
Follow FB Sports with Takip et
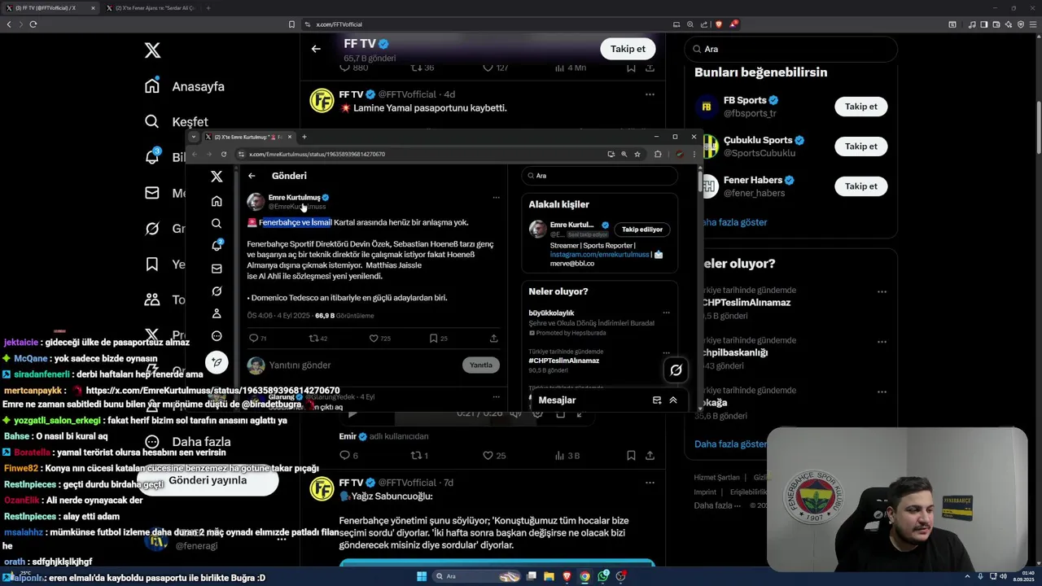point(860,107)
